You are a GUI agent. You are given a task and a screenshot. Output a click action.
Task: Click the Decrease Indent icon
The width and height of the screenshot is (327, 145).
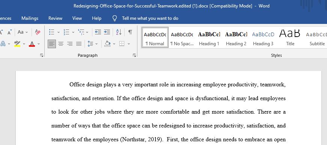(98, 32)
